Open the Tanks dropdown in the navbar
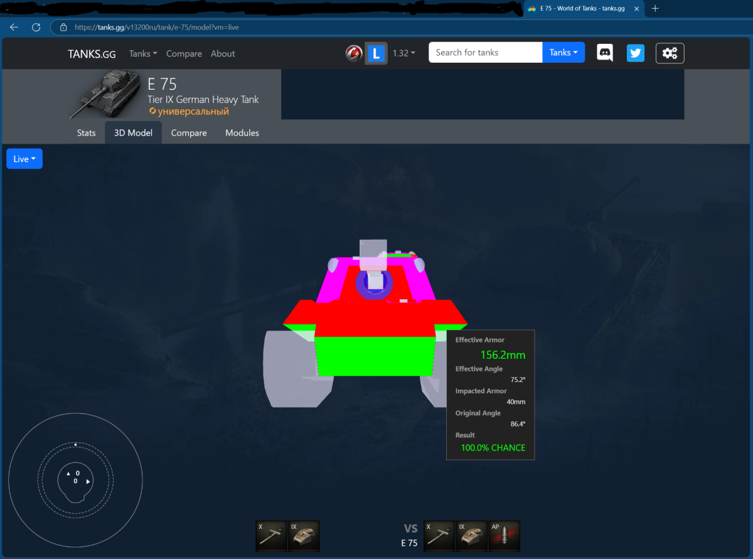The width and height of the screenshot is (753, 559). pos(143,53)
